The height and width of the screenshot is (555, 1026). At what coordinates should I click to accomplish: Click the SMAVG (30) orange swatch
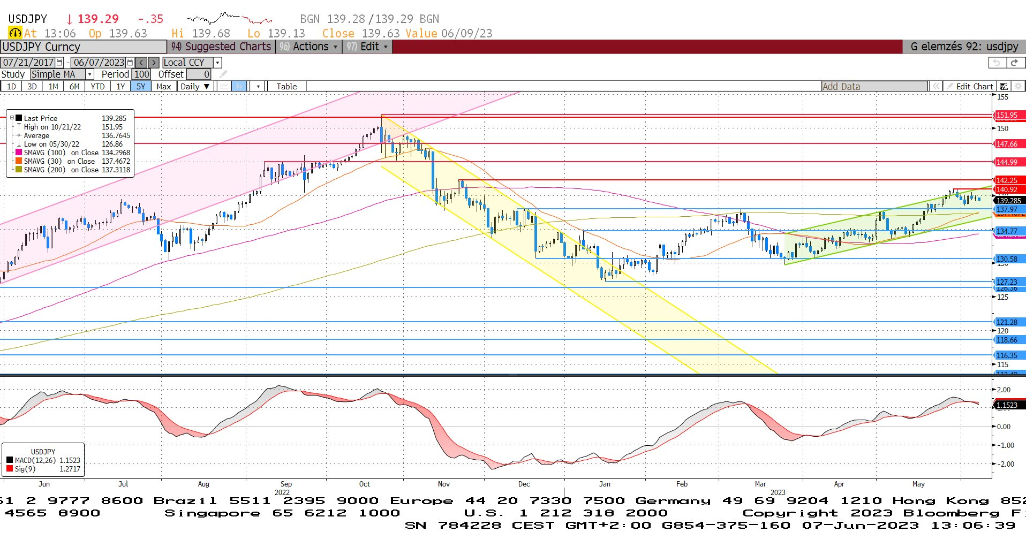coord(19,161)
